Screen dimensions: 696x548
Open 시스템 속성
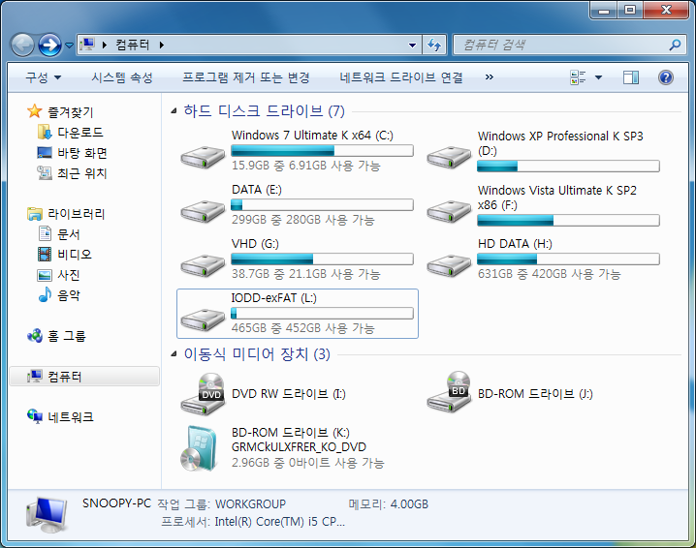(x=122, y=77)
